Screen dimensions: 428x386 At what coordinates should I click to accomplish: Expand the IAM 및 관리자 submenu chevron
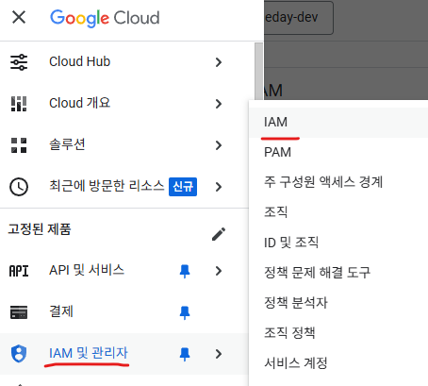pos(219,354)
